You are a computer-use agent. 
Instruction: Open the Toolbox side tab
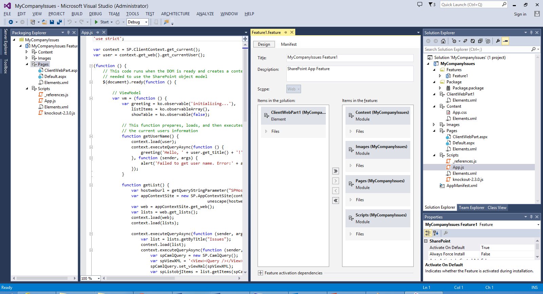(5, 66)
